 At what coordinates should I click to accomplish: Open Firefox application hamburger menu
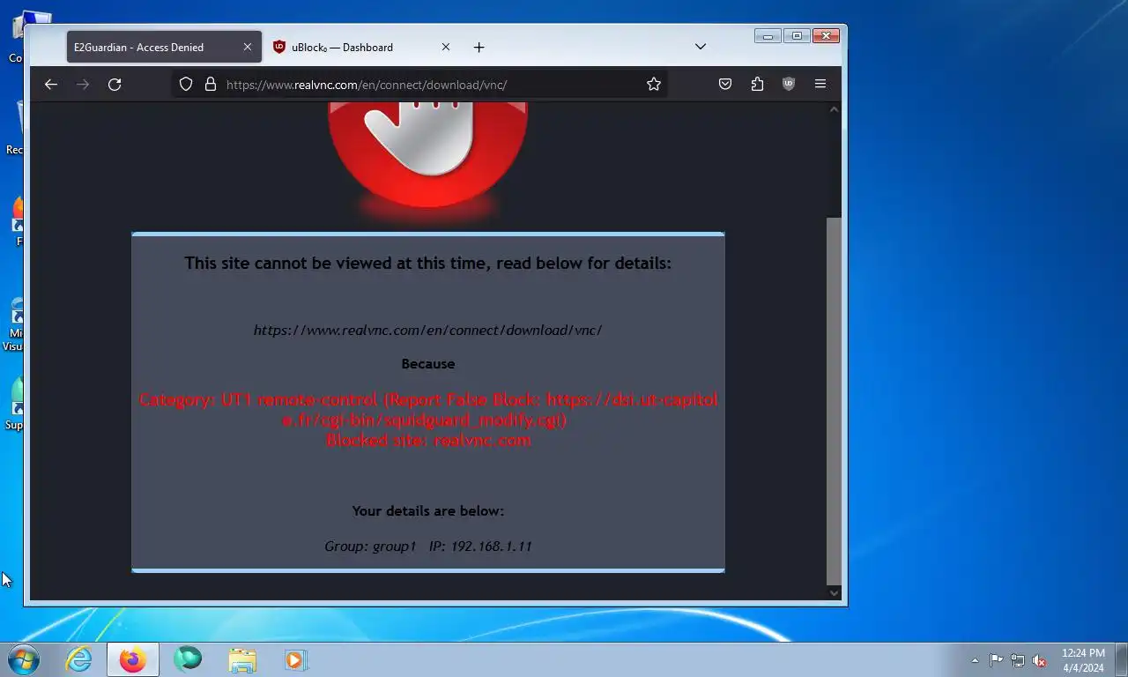point(820,85)
